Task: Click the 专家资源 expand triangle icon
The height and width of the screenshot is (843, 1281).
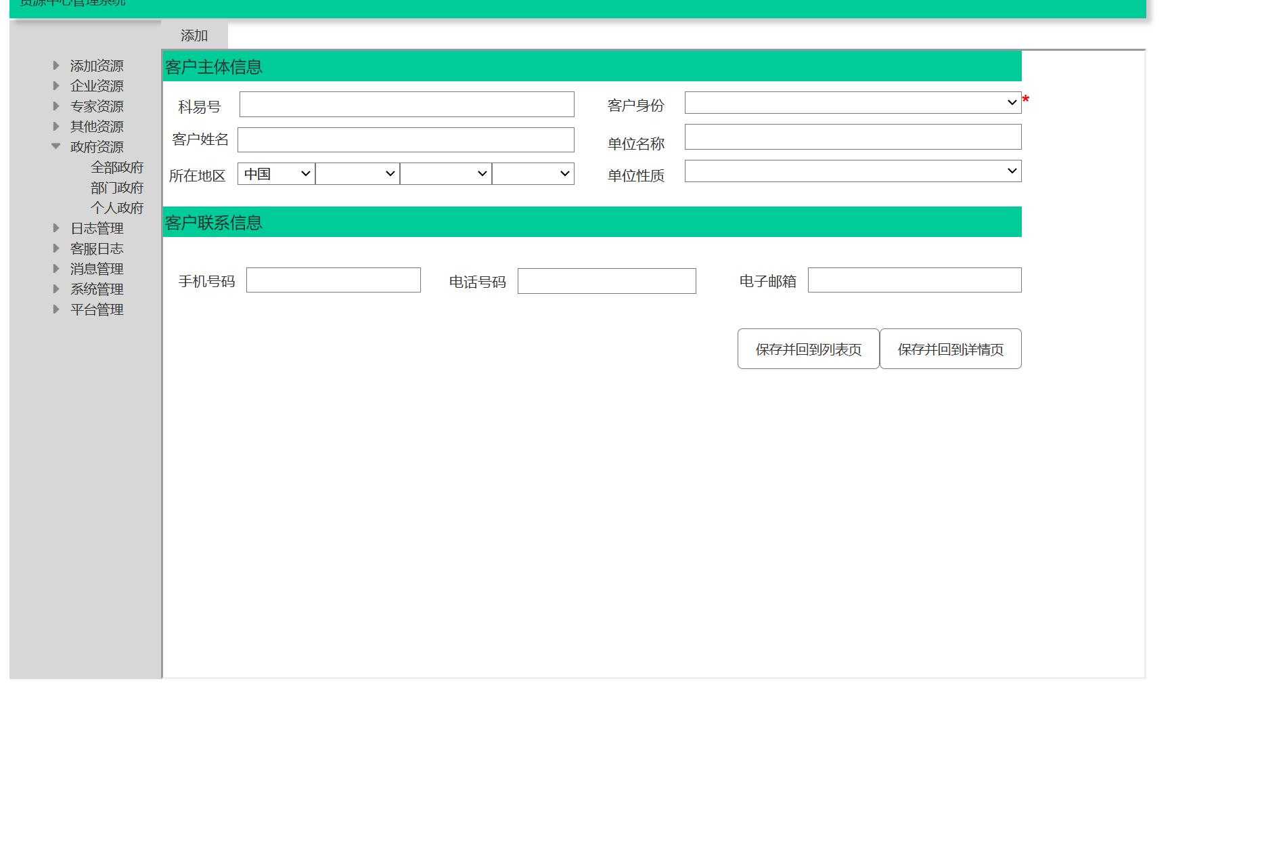Action: click(56, 106)
